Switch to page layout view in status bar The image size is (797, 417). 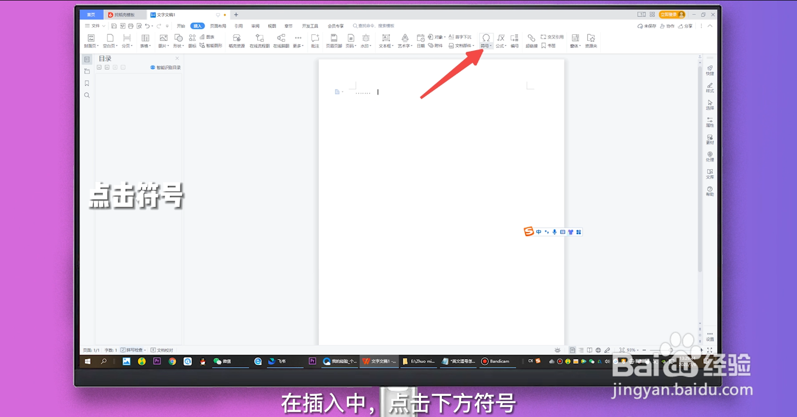572,350
